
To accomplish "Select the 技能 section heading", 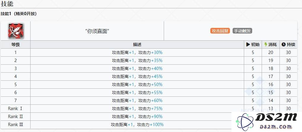I will click(7, 4).
